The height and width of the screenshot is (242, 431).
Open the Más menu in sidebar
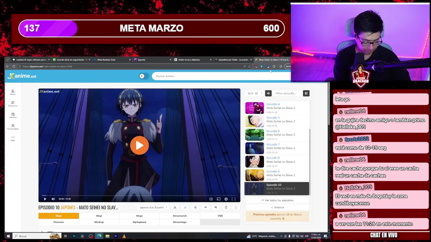click(x=13, y=138)
